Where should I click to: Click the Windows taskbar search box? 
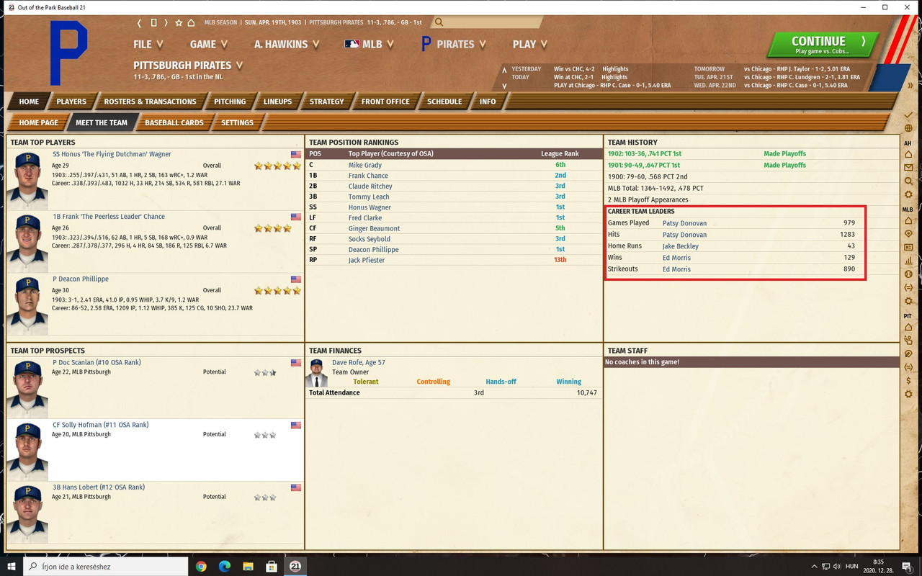(106, 567)
